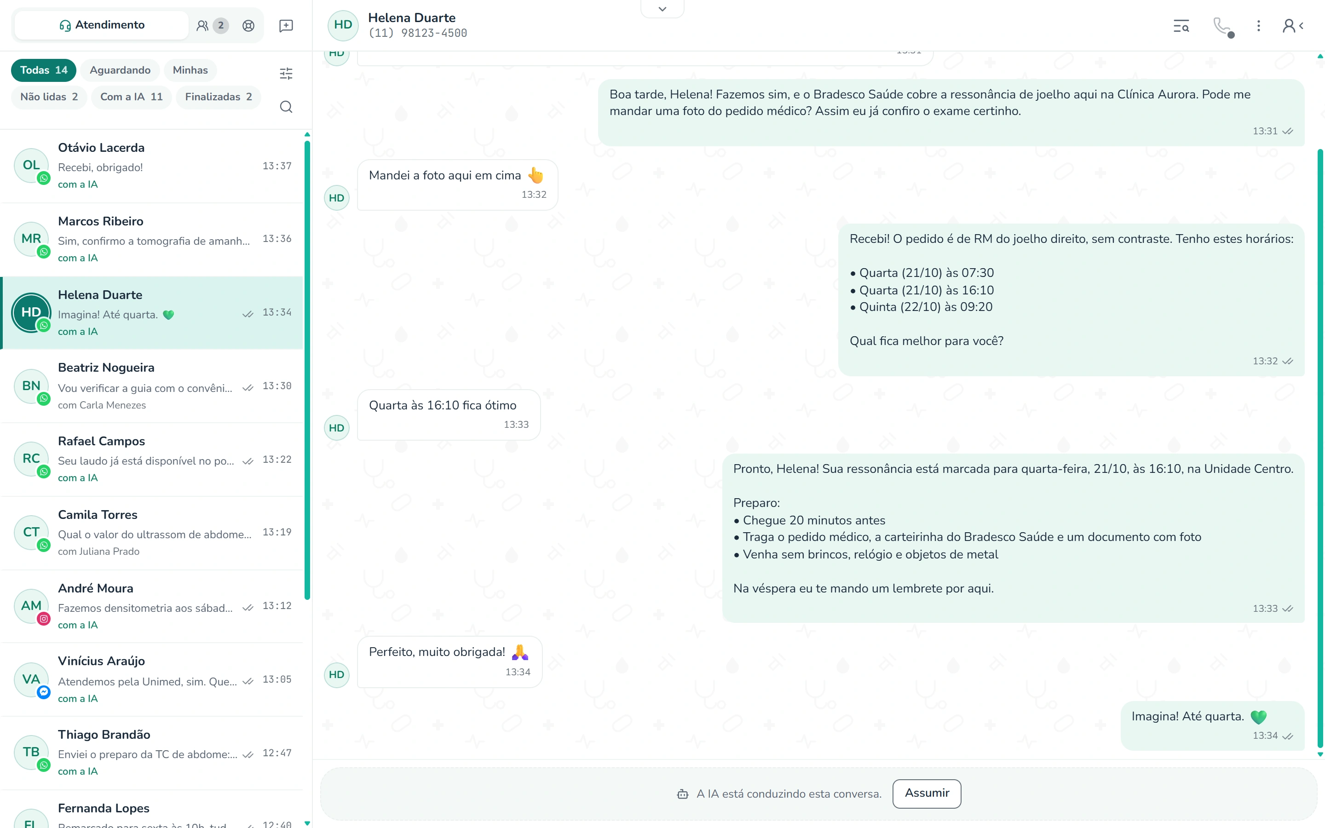
Task: Open Otávio Lacerda's conversation
Action: tap(152, 166)
